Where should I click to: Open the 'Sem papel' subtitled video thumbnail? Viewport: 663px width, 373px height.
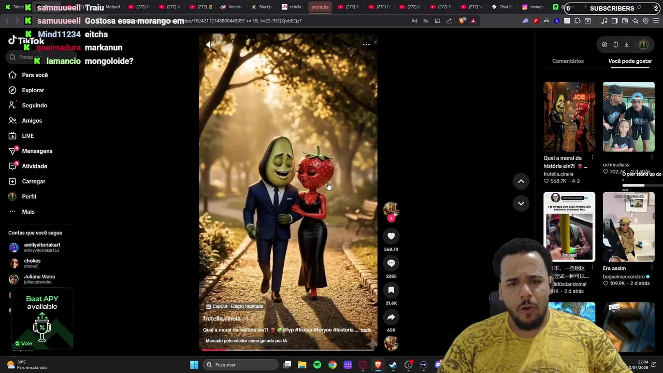coord(569,227)
